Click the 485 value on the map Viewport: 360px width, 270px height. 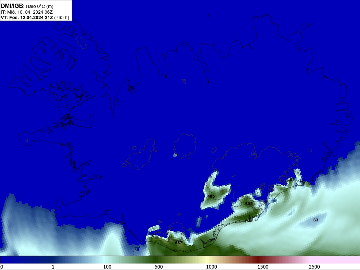[x=211, y=196]
